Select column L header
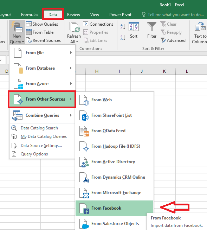 [187, 71]
